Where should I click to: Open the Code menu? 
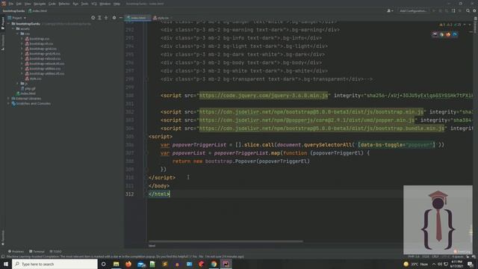coord(52,4)
